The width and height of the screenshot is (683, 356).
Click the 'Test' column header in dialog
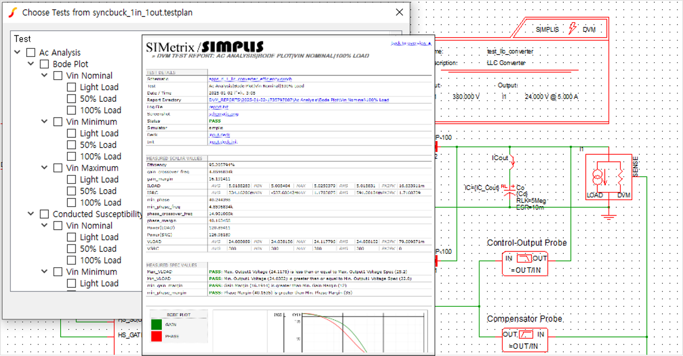pyautogui.click(x=22, y=39)
